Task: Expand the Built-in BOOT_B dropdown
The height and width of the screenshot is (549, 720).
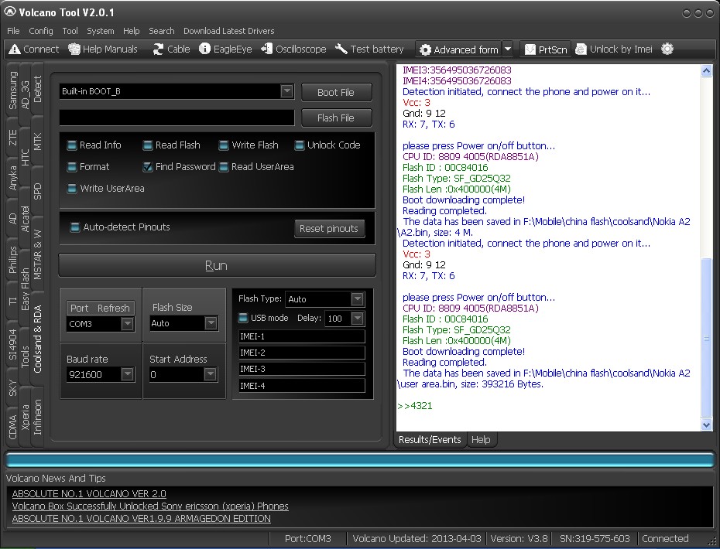Action: (286, 90)
